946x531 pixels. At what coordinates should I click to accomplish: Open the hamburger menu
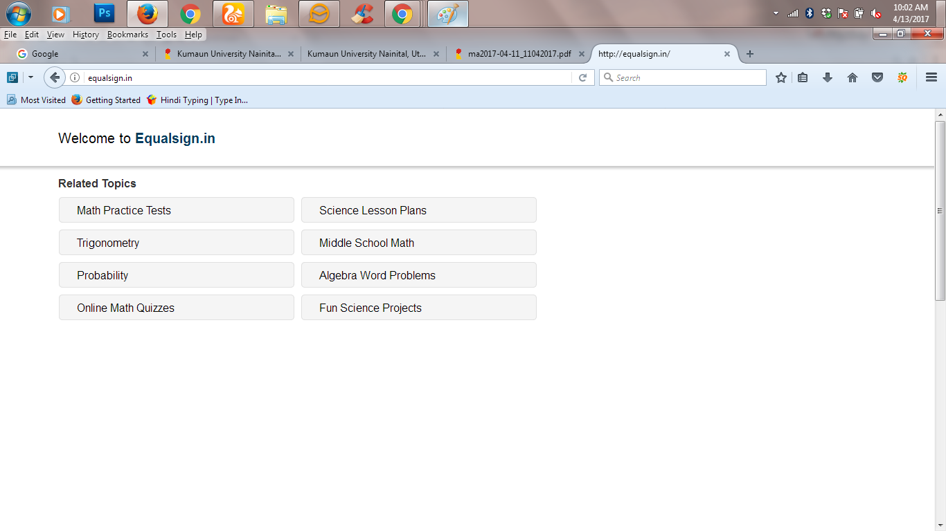(x=931, y=77)
